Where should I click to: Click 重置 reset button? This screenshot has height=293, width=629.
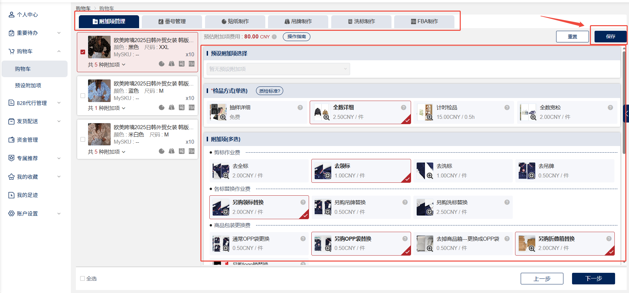tap(572, 36)
